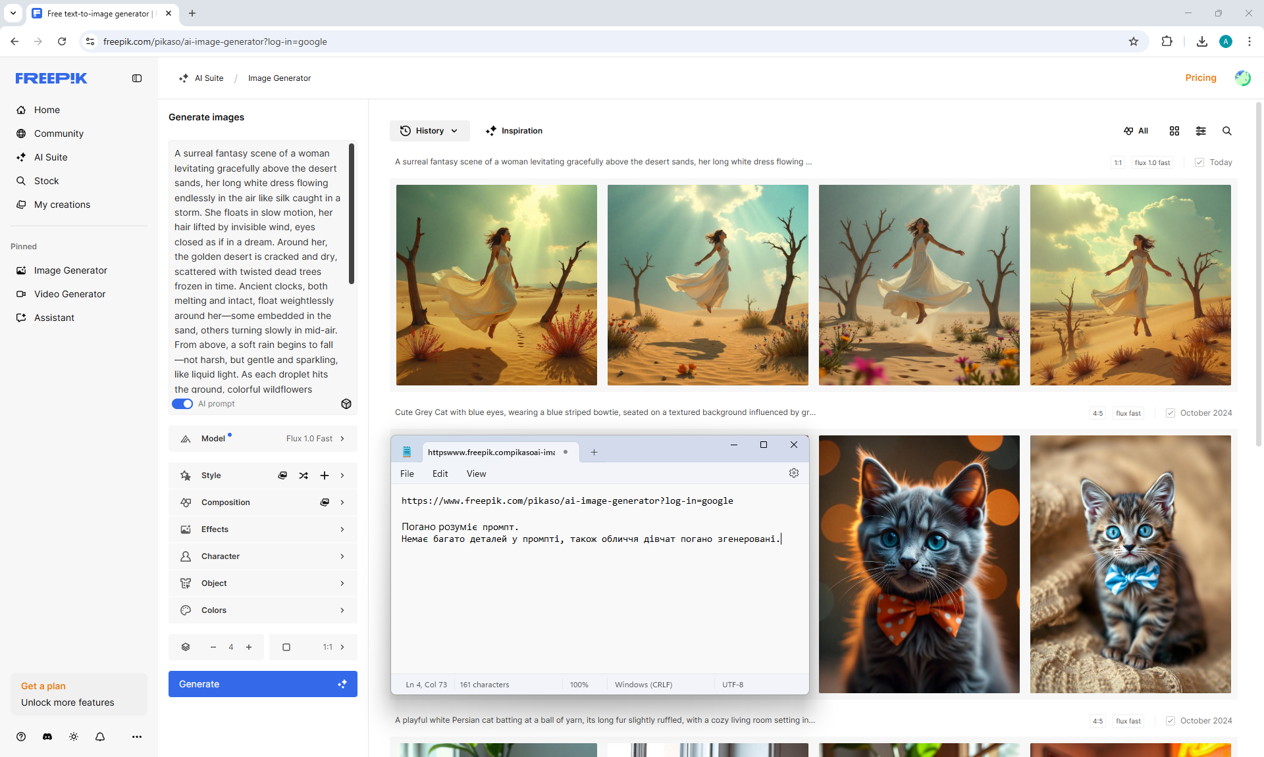Open the Pricing link
The width and height of the screenshot is (1264, 757).
click(x=1200, y=78)
